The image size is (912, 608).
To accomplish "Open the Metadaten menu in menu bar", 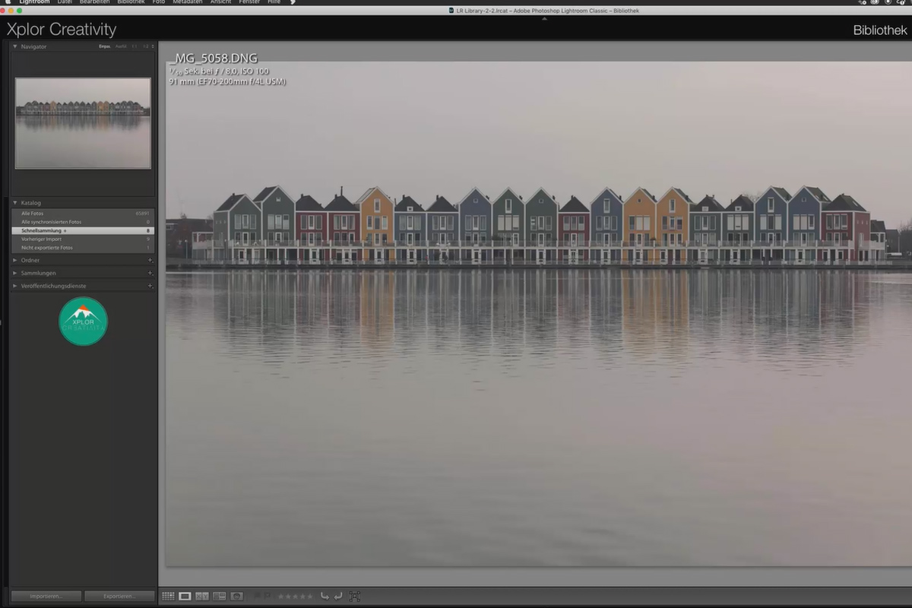I will [x=187, y=2].
